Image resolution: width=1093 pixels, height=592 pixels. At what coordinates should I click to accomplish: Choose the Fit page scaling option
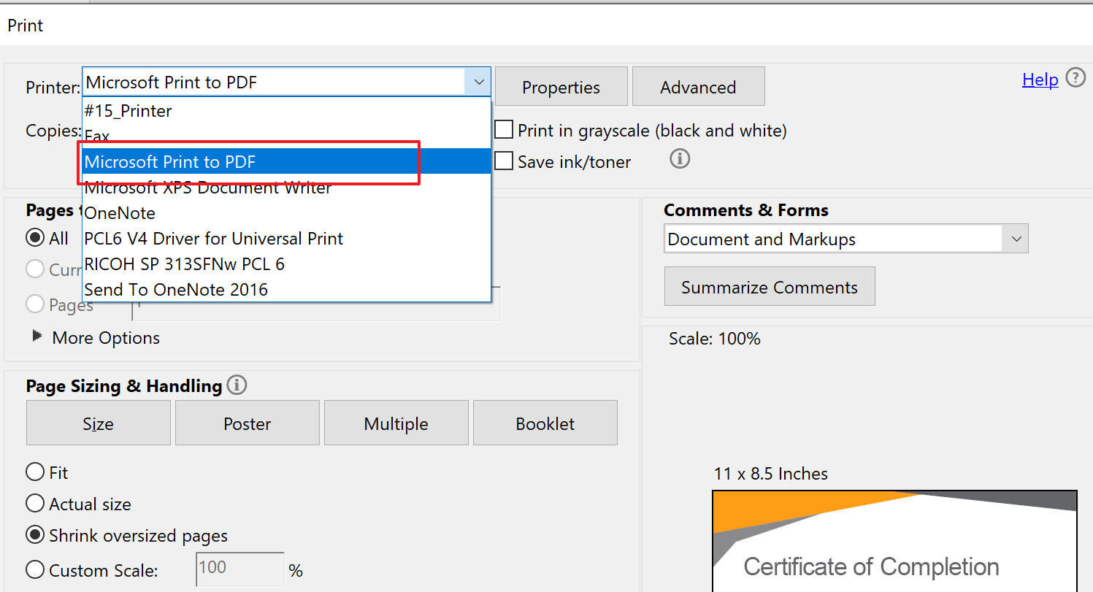tap(35, 472)
